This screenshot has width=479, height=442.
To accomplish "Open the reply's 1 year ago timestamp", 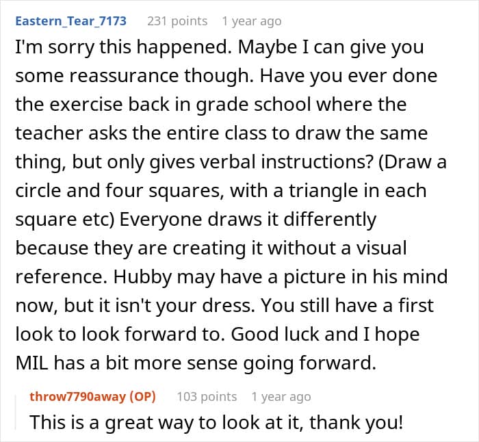I will [281, 397].
